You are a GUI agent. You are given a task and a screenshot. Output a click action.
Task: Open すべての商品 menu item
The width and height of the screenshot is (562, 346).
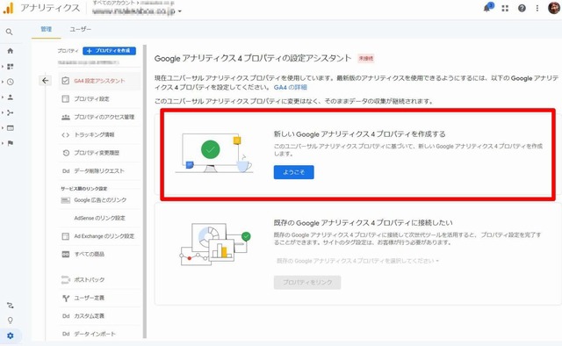99,254
